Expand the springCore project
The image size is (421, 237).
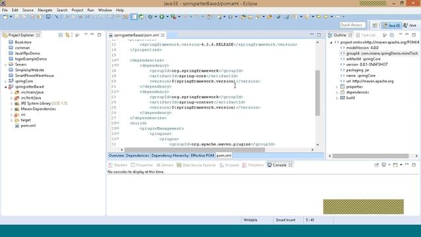point(6,81)
